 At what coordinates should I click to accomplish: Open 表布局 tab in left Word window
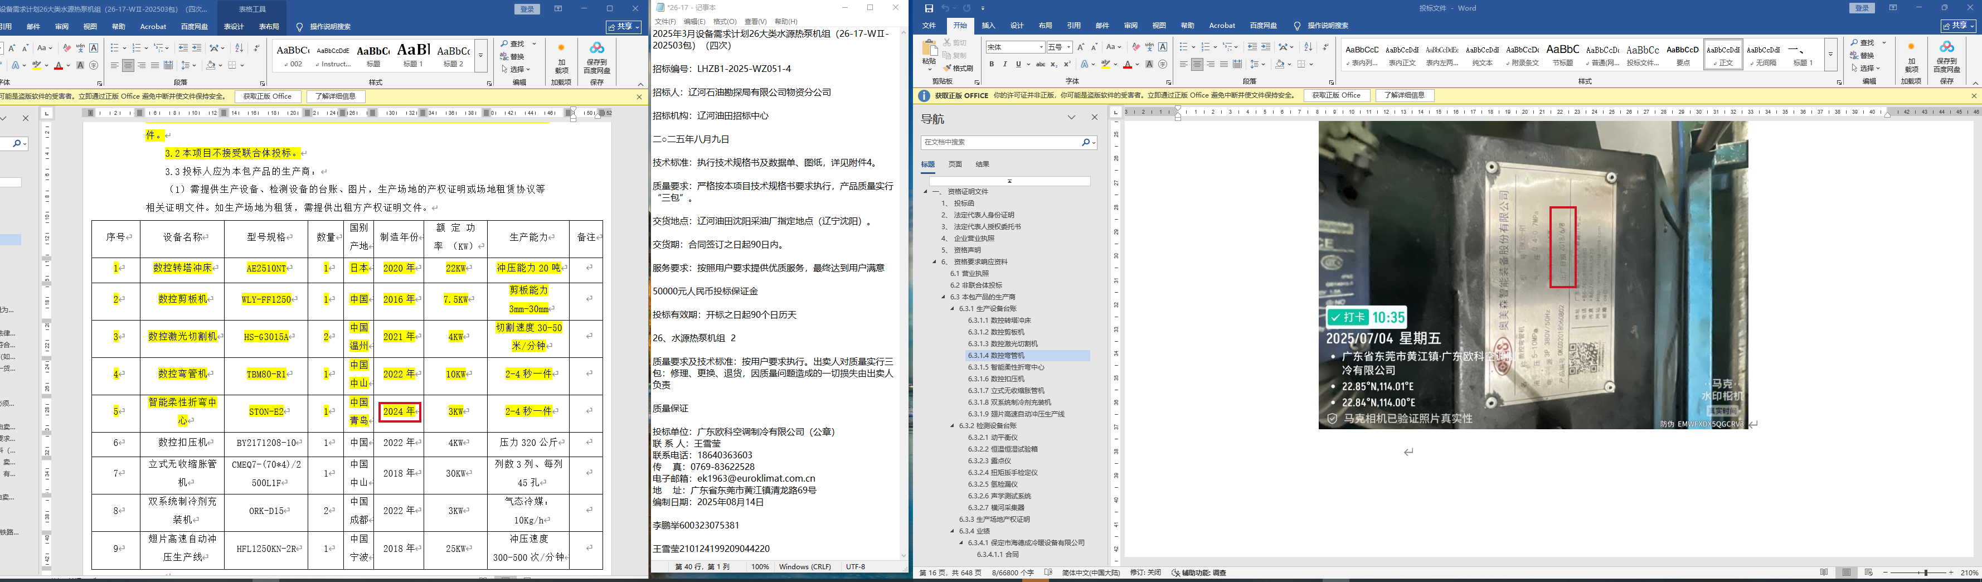coord(269,26)
